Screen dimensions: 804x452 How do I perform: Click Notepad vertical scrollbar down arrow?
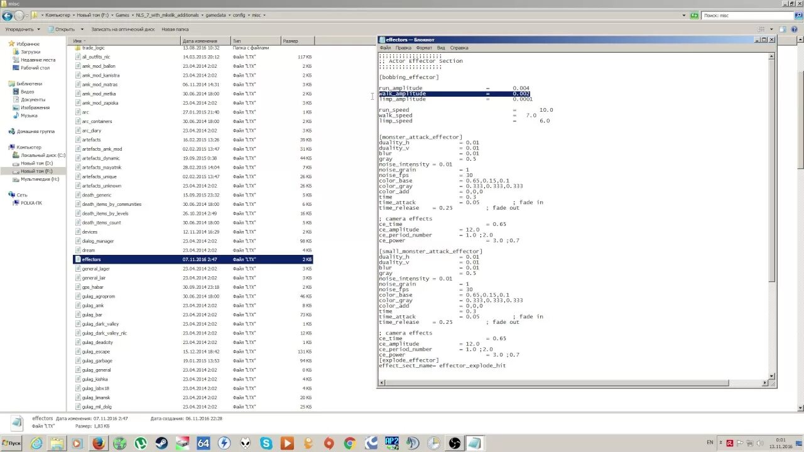772,375
